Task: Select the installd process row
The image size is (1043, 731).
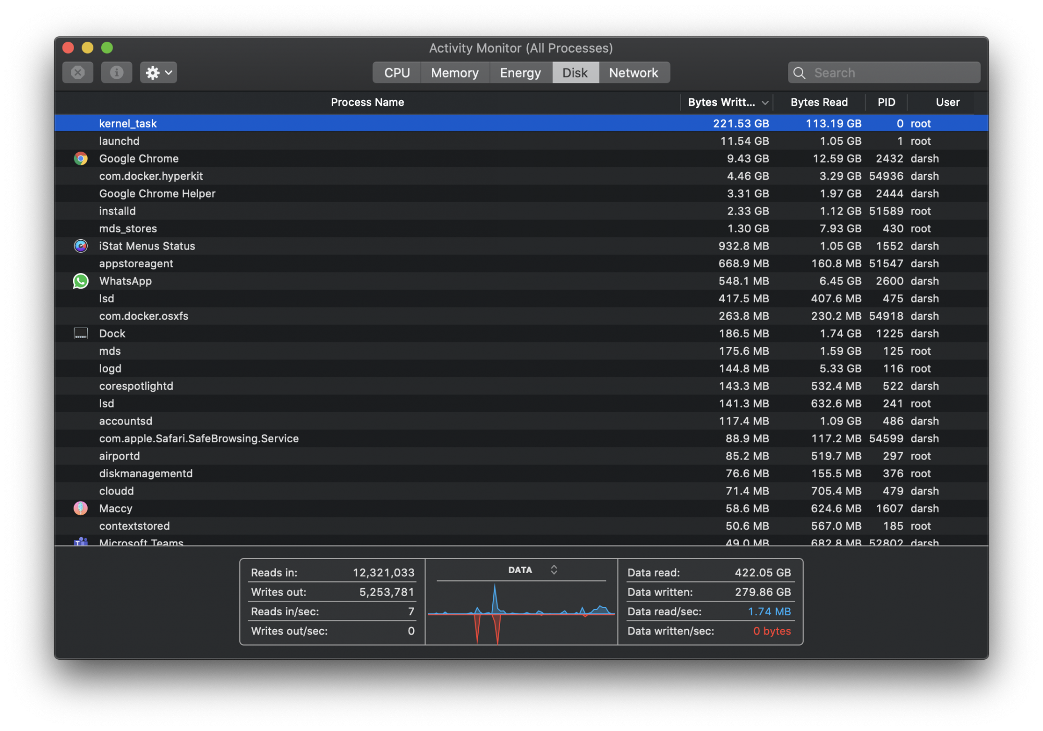Action: (x=521, y=211)
